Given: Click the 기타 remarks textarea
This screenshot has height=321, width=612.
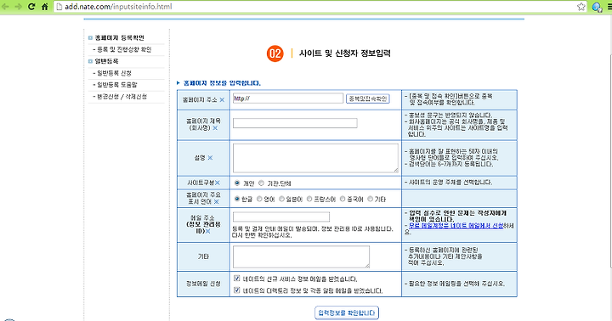Looking at the screenshot, I should [x=301, y=256].
